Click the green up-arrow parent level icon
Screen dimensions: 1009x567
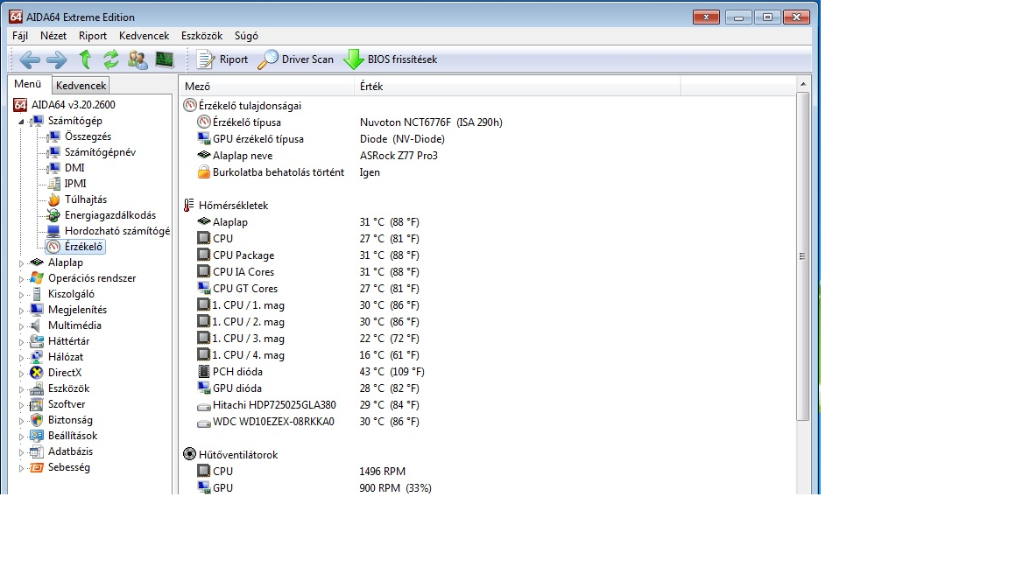85,59
